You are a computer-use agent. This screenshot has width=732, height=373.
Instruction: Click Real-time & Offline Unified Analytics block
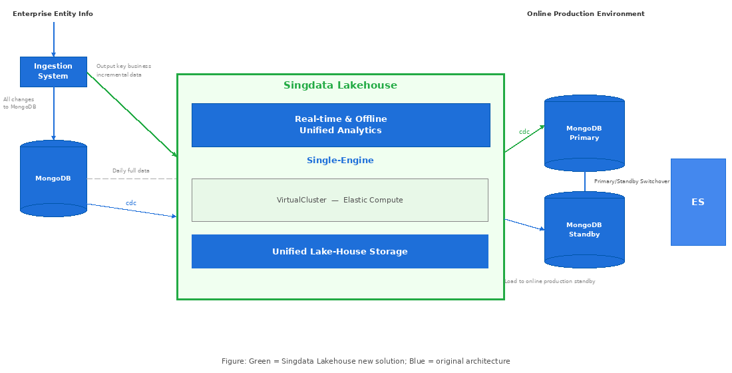(x=341, y=125)
